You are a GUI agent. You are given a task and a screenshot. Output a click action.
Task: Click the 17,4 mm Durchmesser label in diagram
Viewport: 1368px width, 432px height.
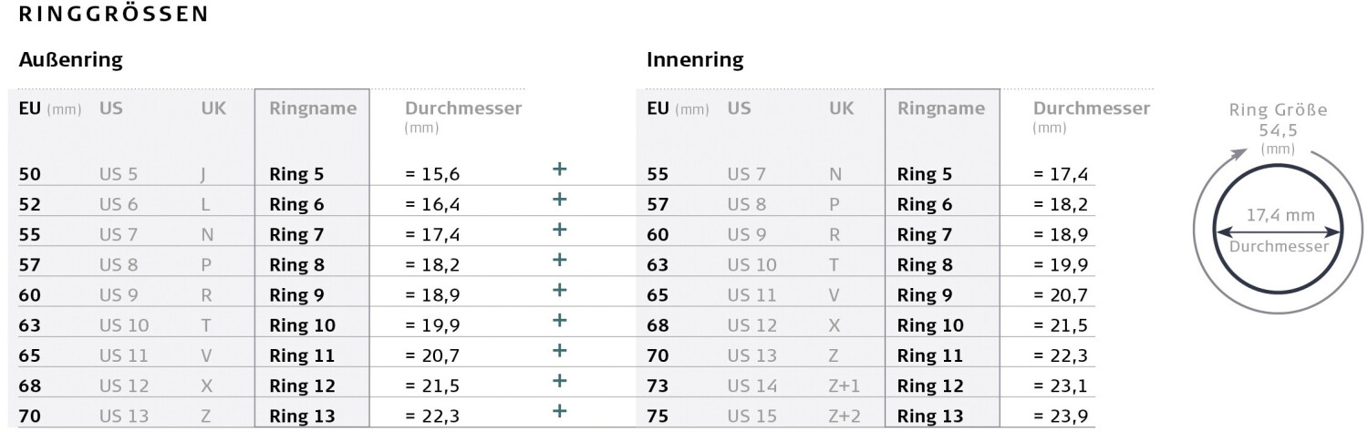point(1278,217)
